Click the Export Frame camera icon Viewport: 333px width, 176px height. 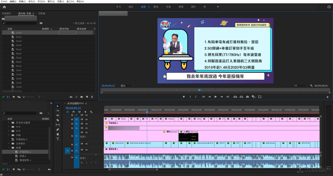point(247,97)
